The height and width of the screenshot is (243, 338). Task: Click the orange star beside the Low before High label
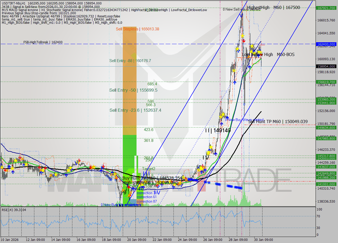click(249, 56)
